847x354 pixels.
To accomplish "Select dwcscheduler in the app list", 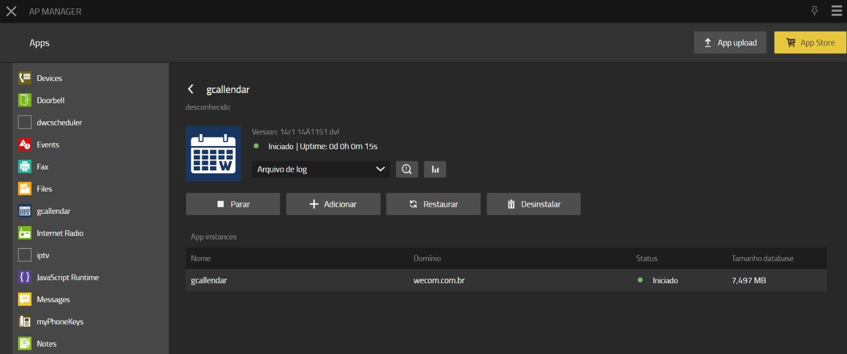I will pyautogui.click(x=59, y=123).
